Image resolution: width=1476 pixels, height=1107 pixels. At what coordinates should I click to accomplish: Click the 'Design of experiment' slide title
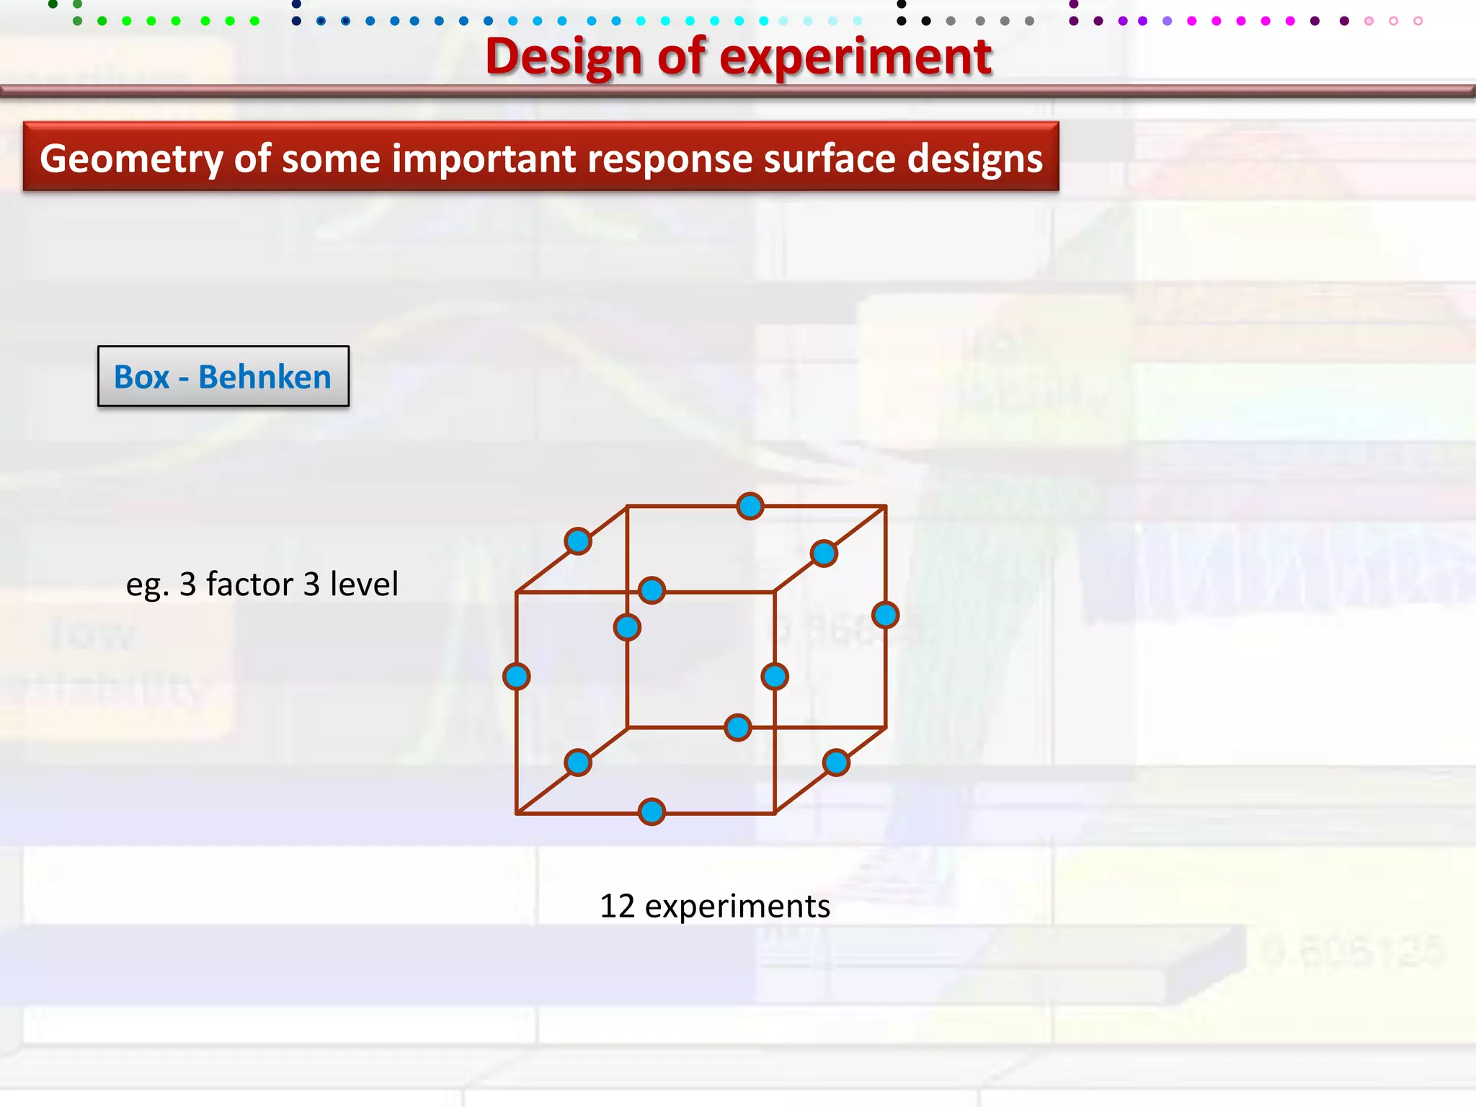[738, 56]
